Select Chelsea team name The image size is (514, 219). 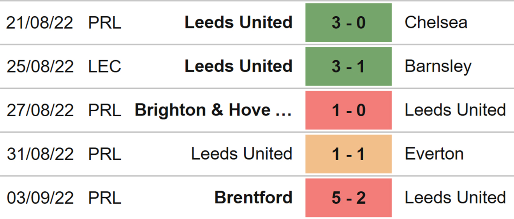pos(436,23)
